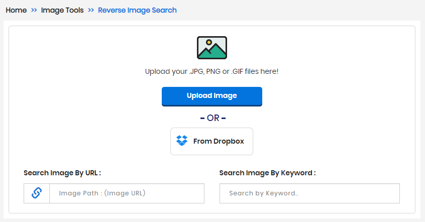Select Reverse Image Search breadcrumb
Screen dimensions: 425x222
(137, 11)
